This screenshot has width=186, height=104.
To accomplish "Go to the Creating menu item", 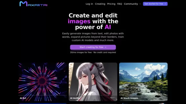I will (x=100, y=4).
